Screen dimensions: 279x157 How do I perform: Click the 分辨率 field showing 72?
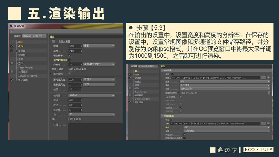click(74, 65)
